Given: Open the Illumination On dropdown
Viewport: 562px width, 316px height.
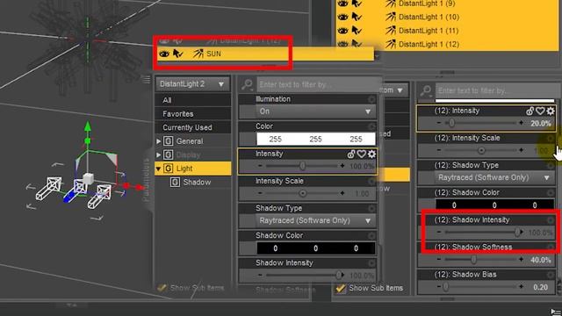Looking at the screenshot, I should 315,111.
